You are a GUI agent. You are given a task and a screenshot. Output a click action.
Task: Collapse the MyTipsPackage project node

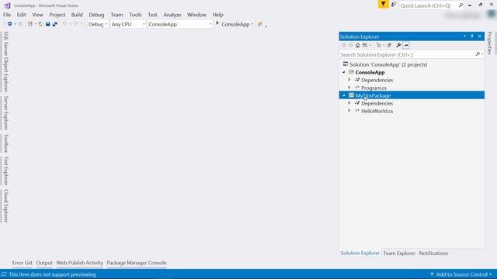click(x=343, y=95)
